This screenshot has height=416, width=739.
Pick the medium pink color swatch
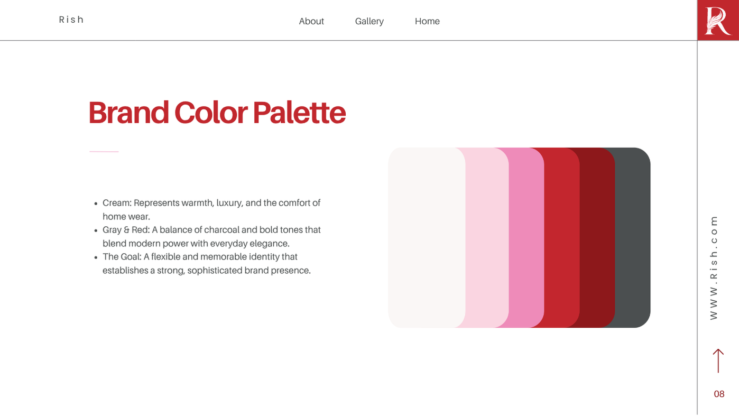click(x=526, y=237)
